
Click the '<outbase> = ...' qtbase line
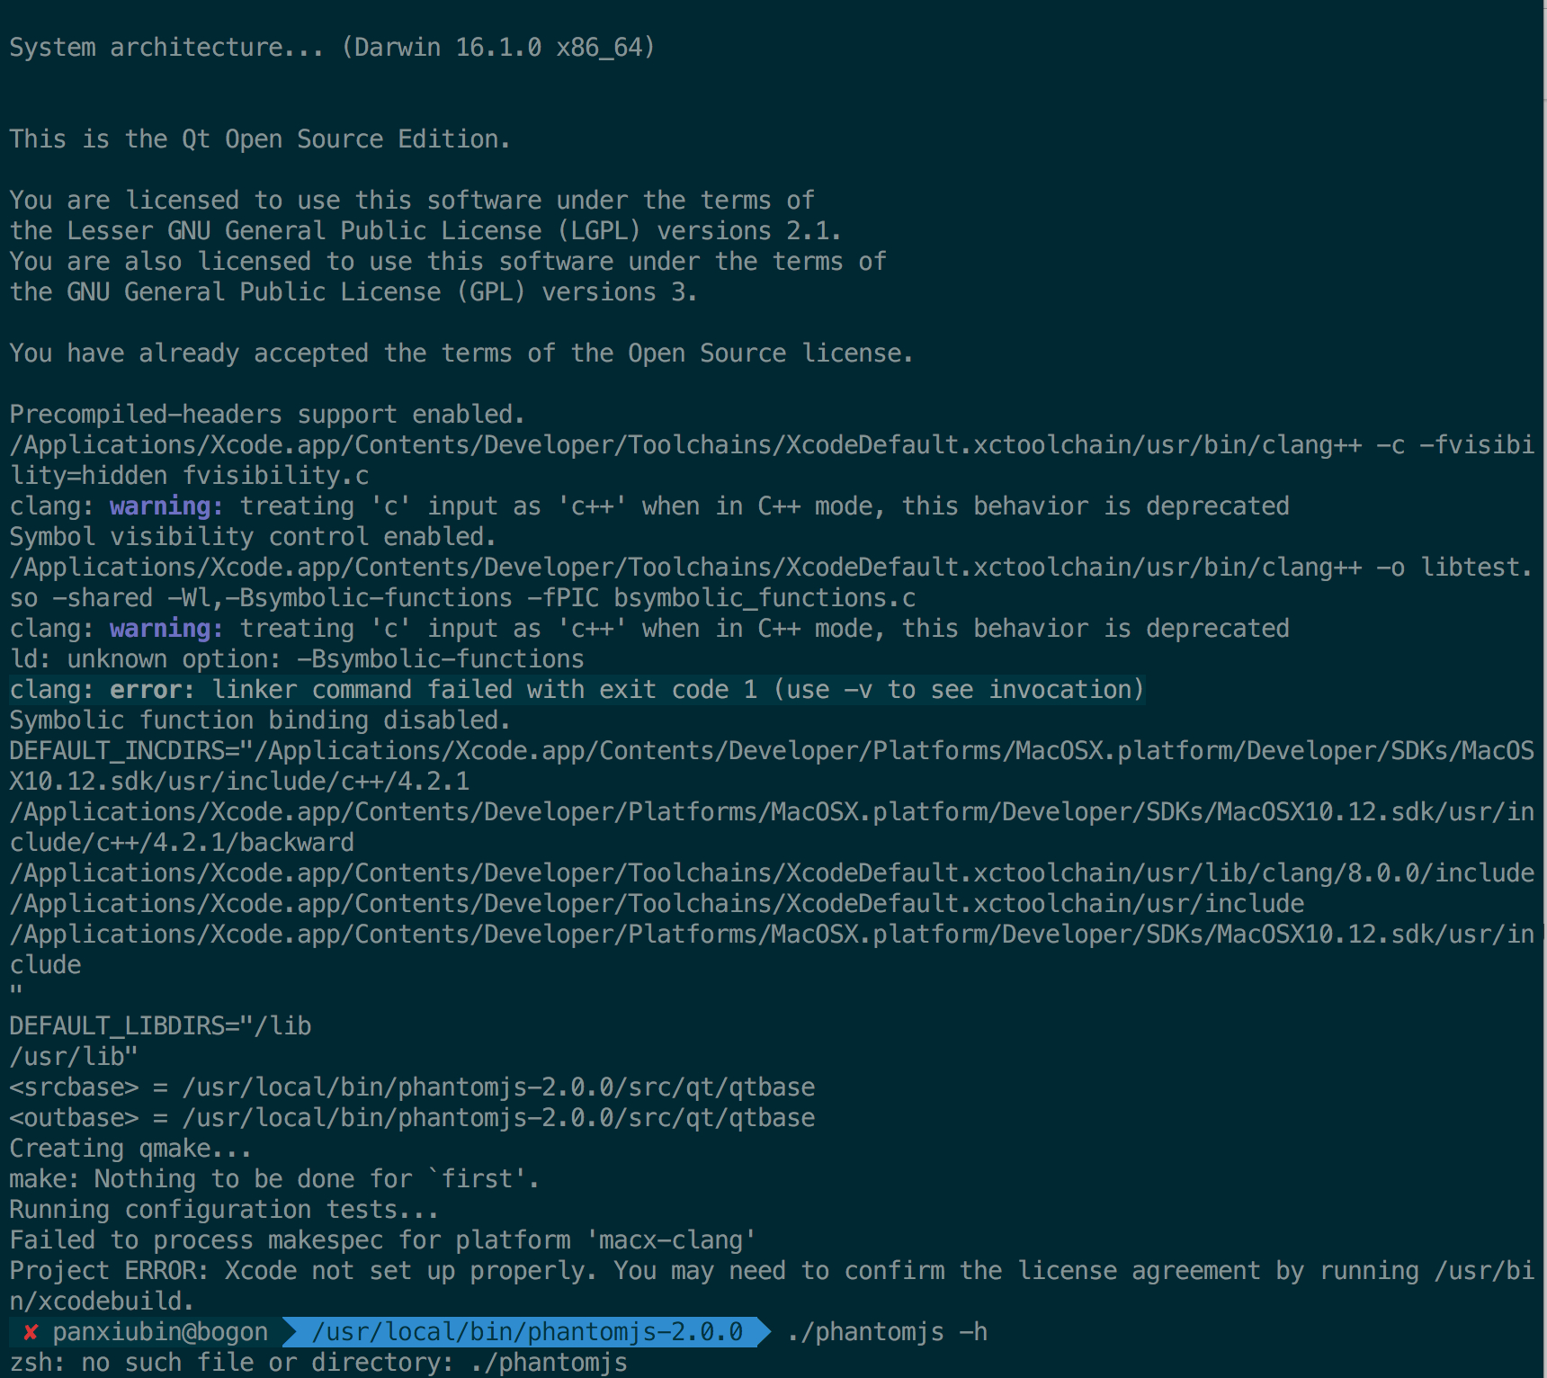coord(412,1118)
